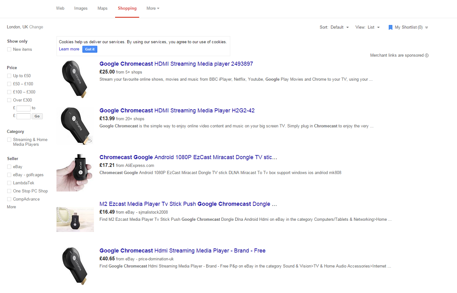Tick the eBay - golfcages seller checkbox
Screen dimensions: 457x293
click(9, 175)
